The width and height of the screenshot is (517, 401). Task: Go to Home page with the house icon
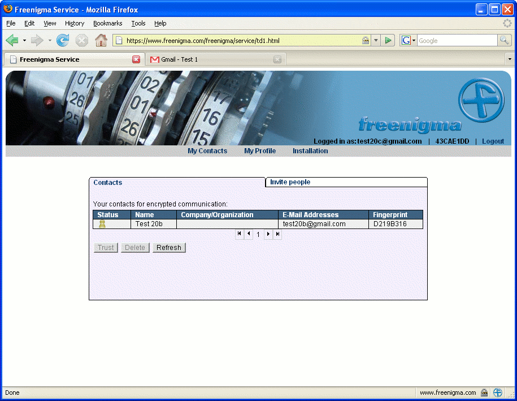[101, 40]
